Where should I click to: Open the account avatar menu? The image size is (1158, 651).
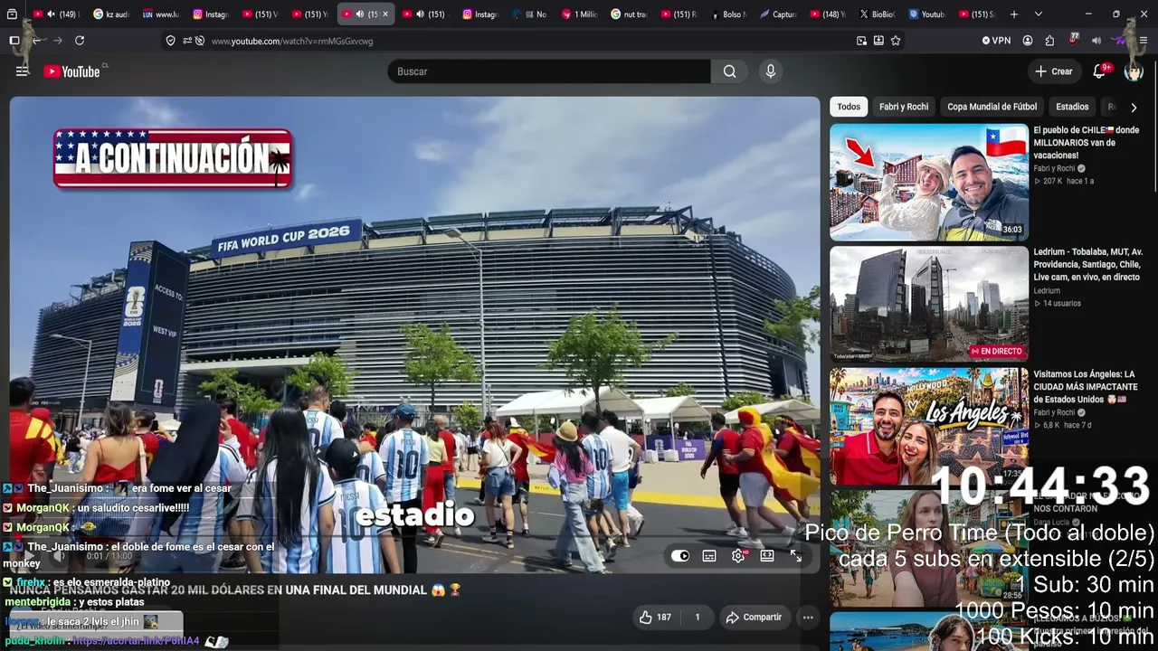1134,71
